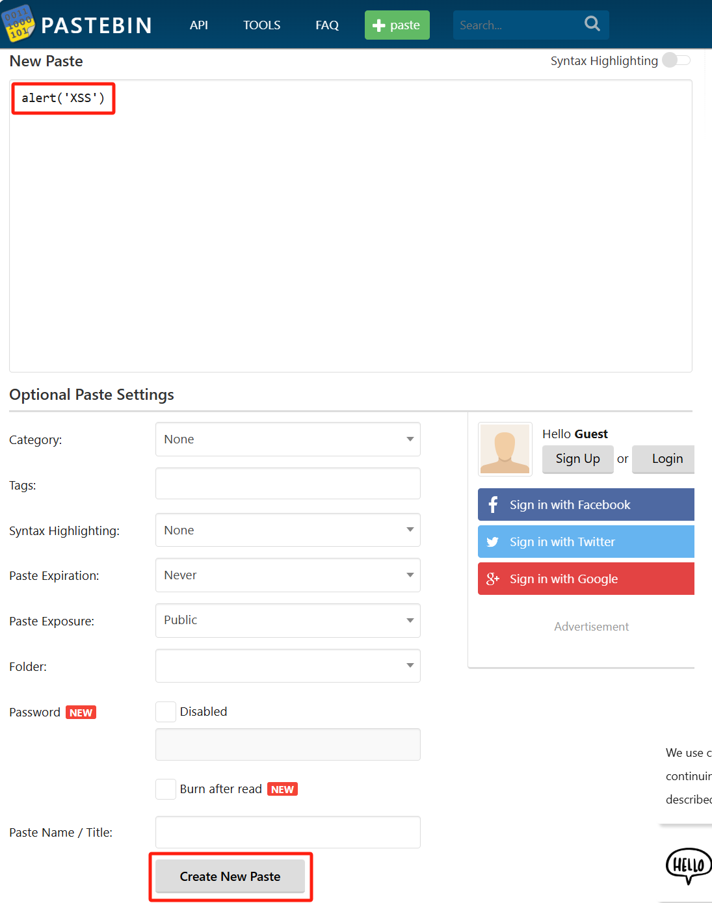
Task: Toggle the Syntax Highlighting switch
Action: click(676, 60)
